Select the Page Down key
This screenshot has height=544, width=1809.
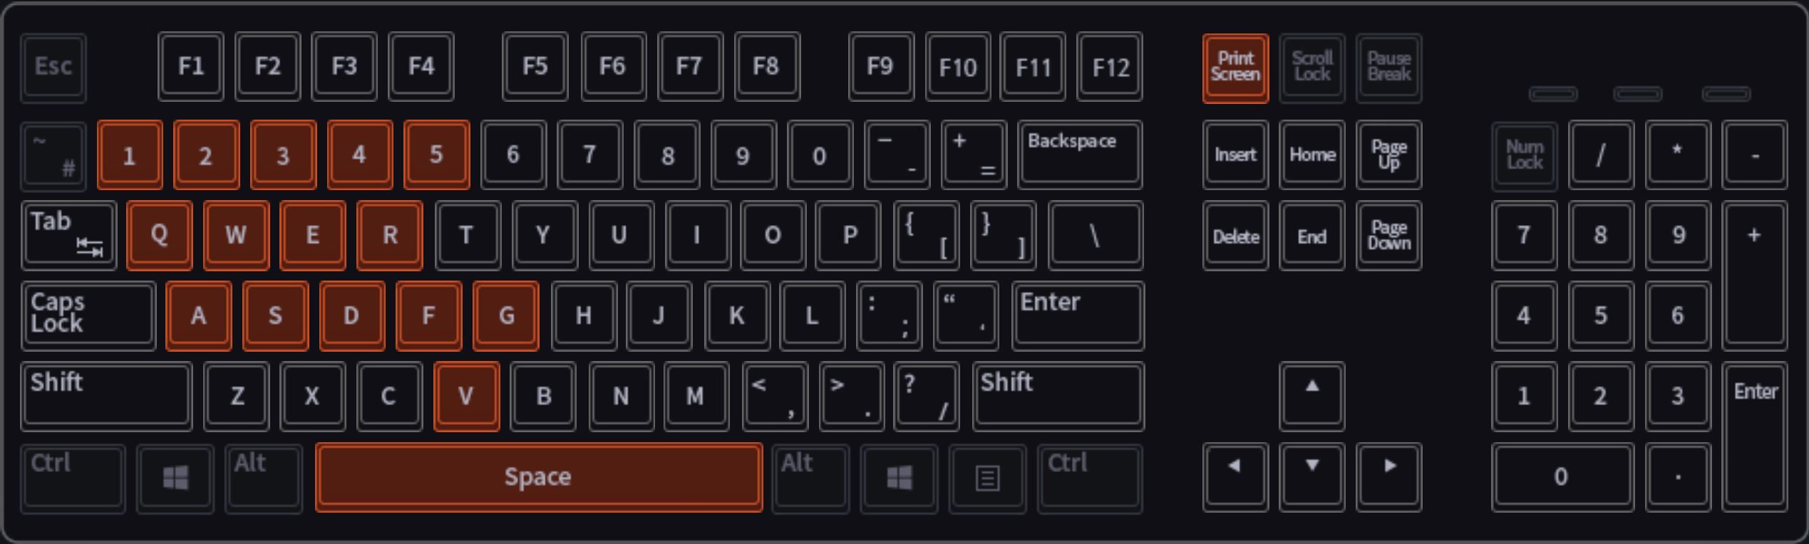coord(1388,236)
